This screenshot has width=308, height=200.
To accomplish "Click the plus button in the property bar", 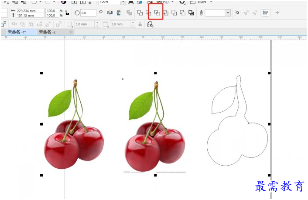I will 277,13.
